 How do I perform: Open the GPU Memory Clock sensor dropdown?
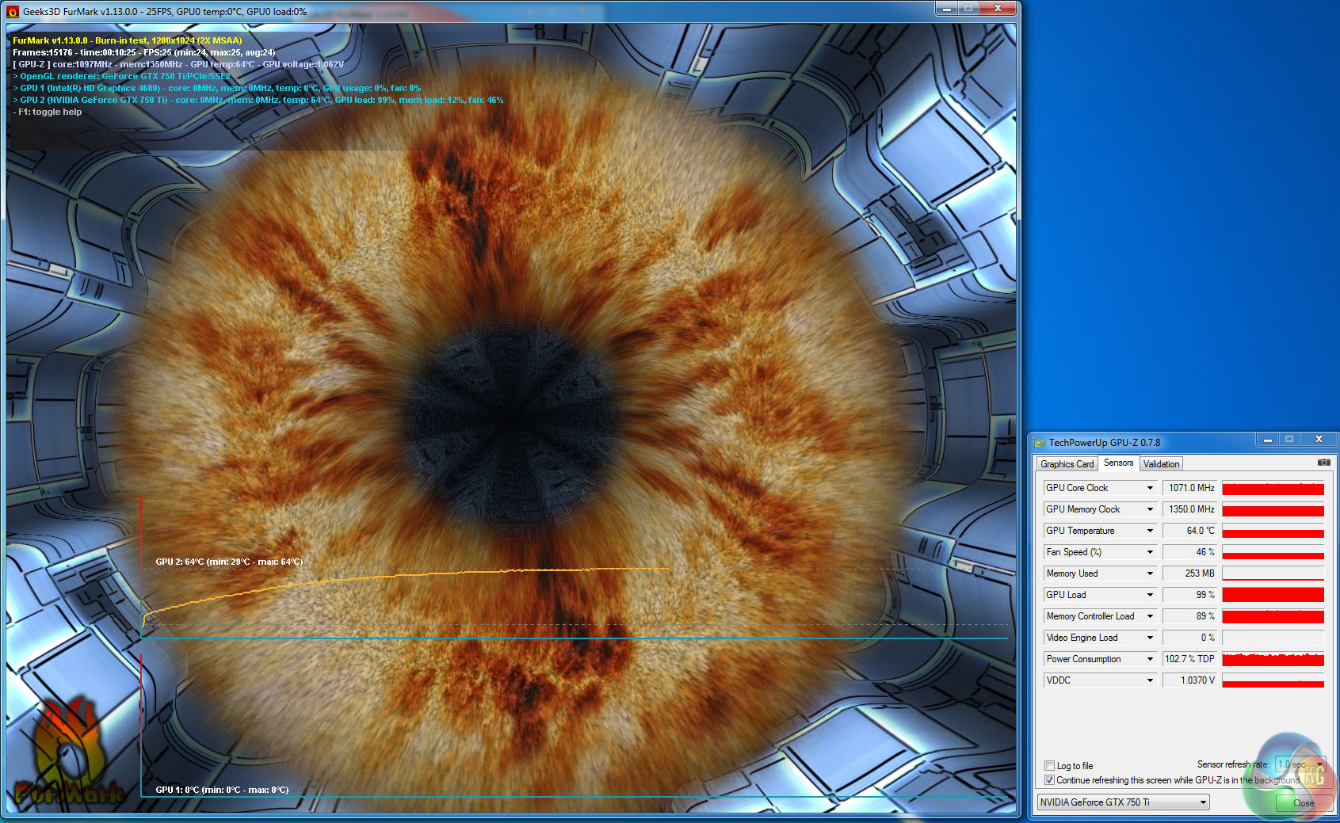click(1150, 509)
